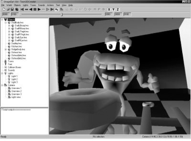This screenshot has height=141, width=191.
Task: Expand the DadRBicep.lwo node
Action: (x=9, y=28)
